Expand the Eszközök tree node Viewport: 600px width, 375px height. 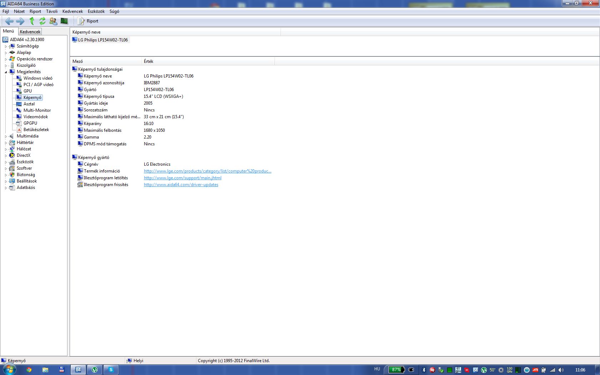pos(6,162)
